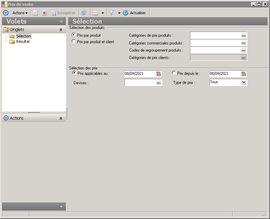The width and height of the screenshot is (270, 219).
Task: Select Prix par produit et client option
Action: (74, 41)
